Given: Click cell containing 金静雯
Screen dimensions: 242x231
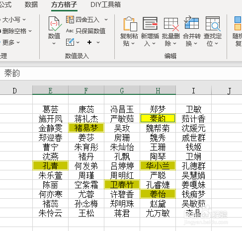Looking at the screenshot, I should pos(50,128).
